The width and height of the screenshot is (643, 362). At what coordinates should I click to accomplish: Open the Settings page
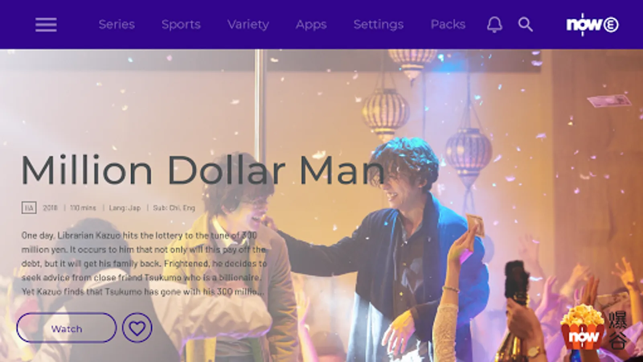[378, 25]
